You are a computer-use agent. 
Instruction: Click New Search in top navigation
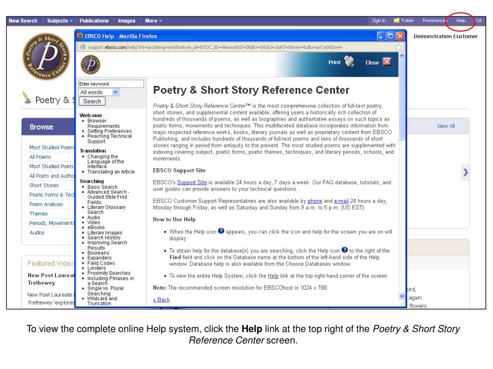coord(23,21)
